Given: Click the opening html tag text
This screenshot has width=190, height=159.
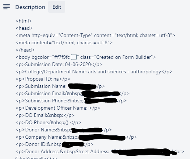Looking at the screenshot, I should point(24,21).
